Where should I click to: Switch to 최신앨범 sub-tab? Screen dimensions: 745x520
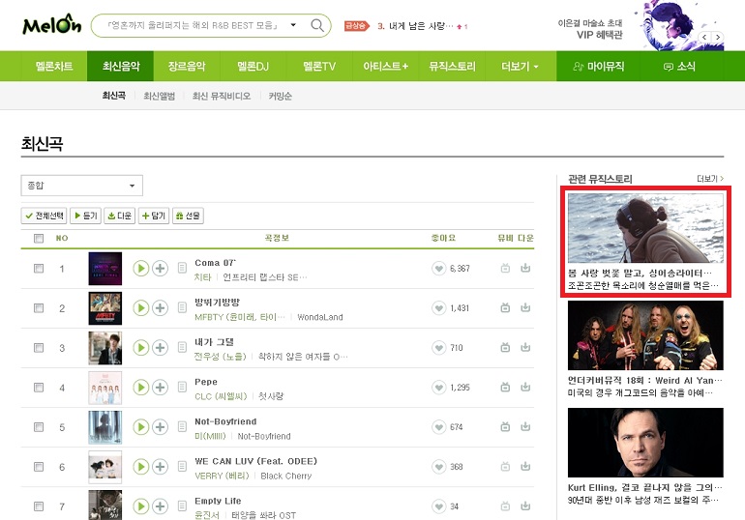click(160, 97)
